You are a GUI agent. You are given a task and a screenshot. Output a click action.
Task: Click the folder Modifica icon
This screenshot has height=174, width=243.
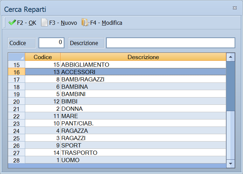[x=85, y=23]
